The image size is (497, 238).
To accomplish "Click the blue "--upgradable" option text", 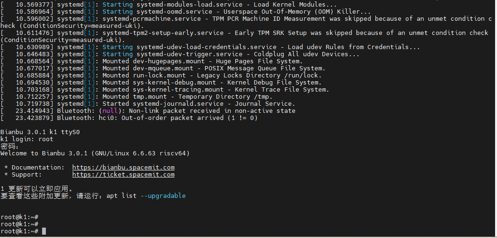I will pyautogui.click(x=163, y=196).
